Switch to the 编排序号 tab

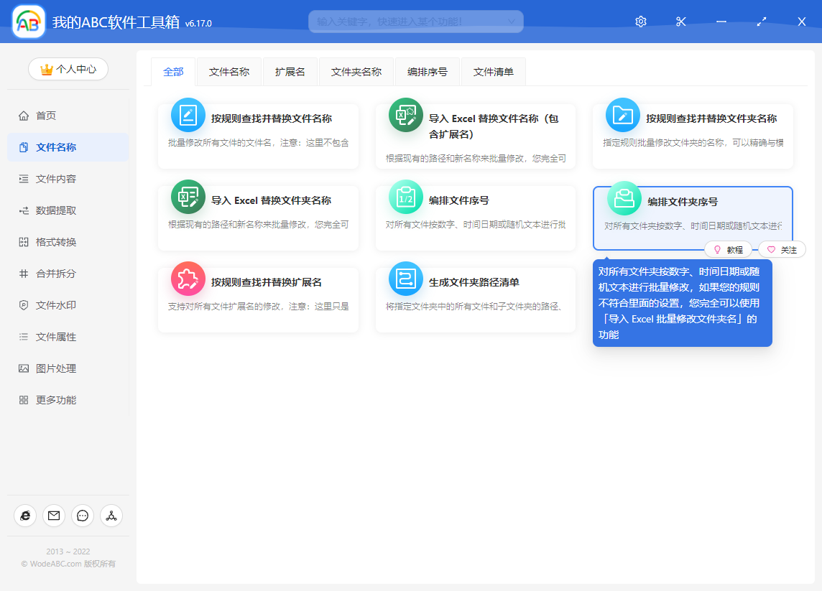pyautogui.click(x=427, y=72)
